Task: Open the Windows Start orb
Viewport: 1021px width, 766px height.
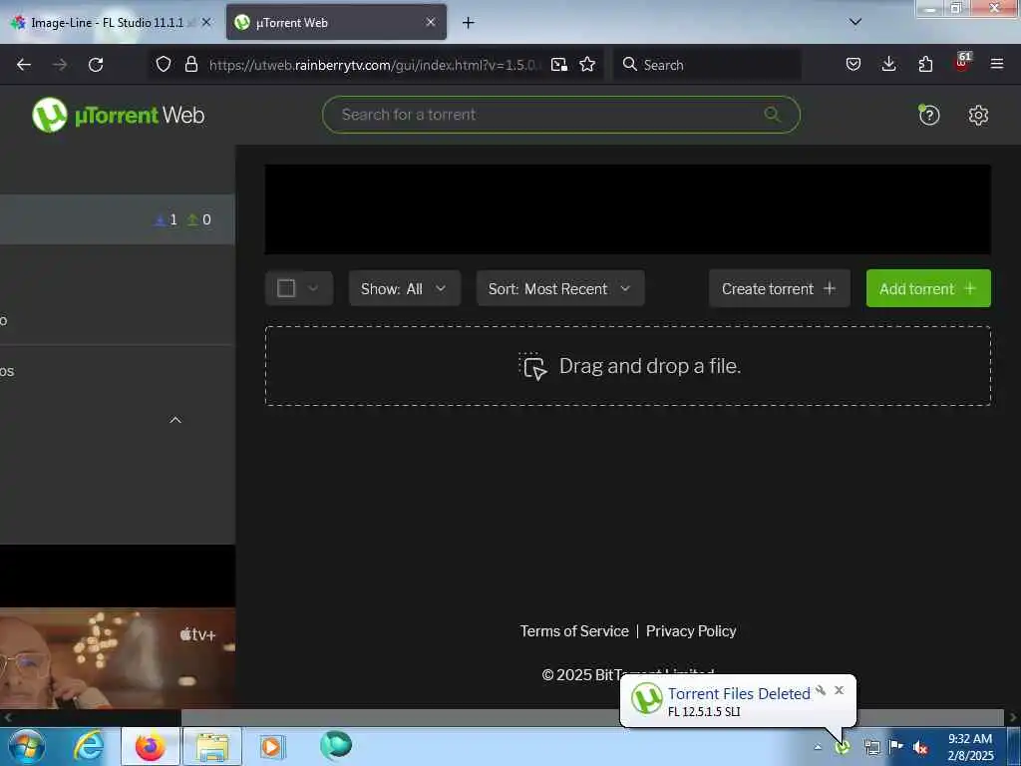Action: [27, 746]
